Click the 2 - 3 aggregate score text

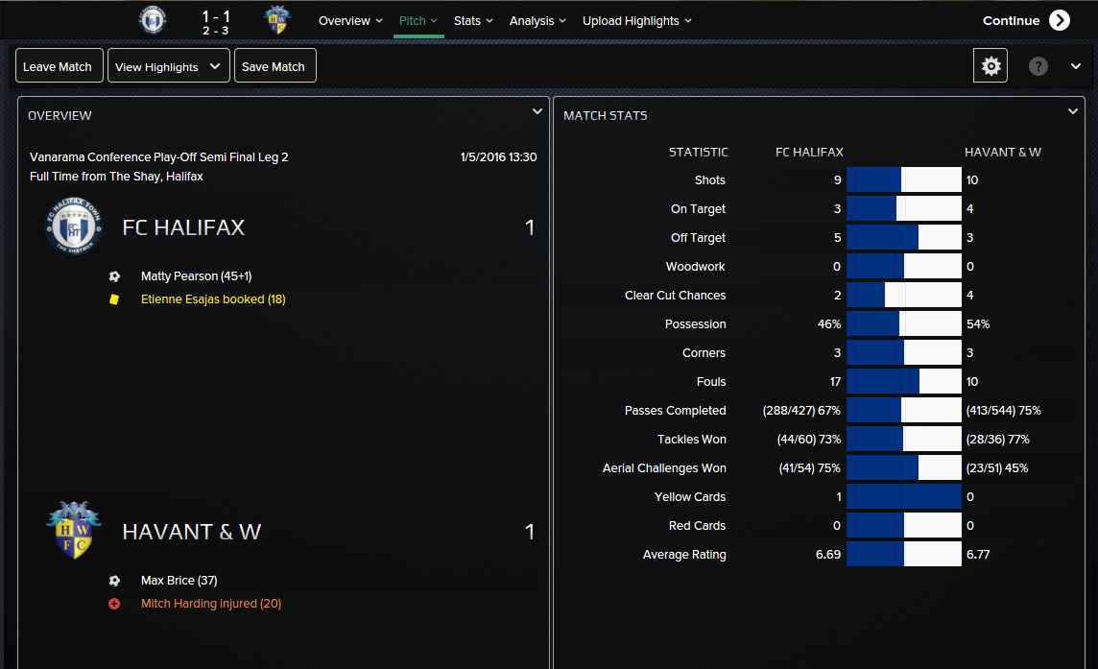coord(216,31)
